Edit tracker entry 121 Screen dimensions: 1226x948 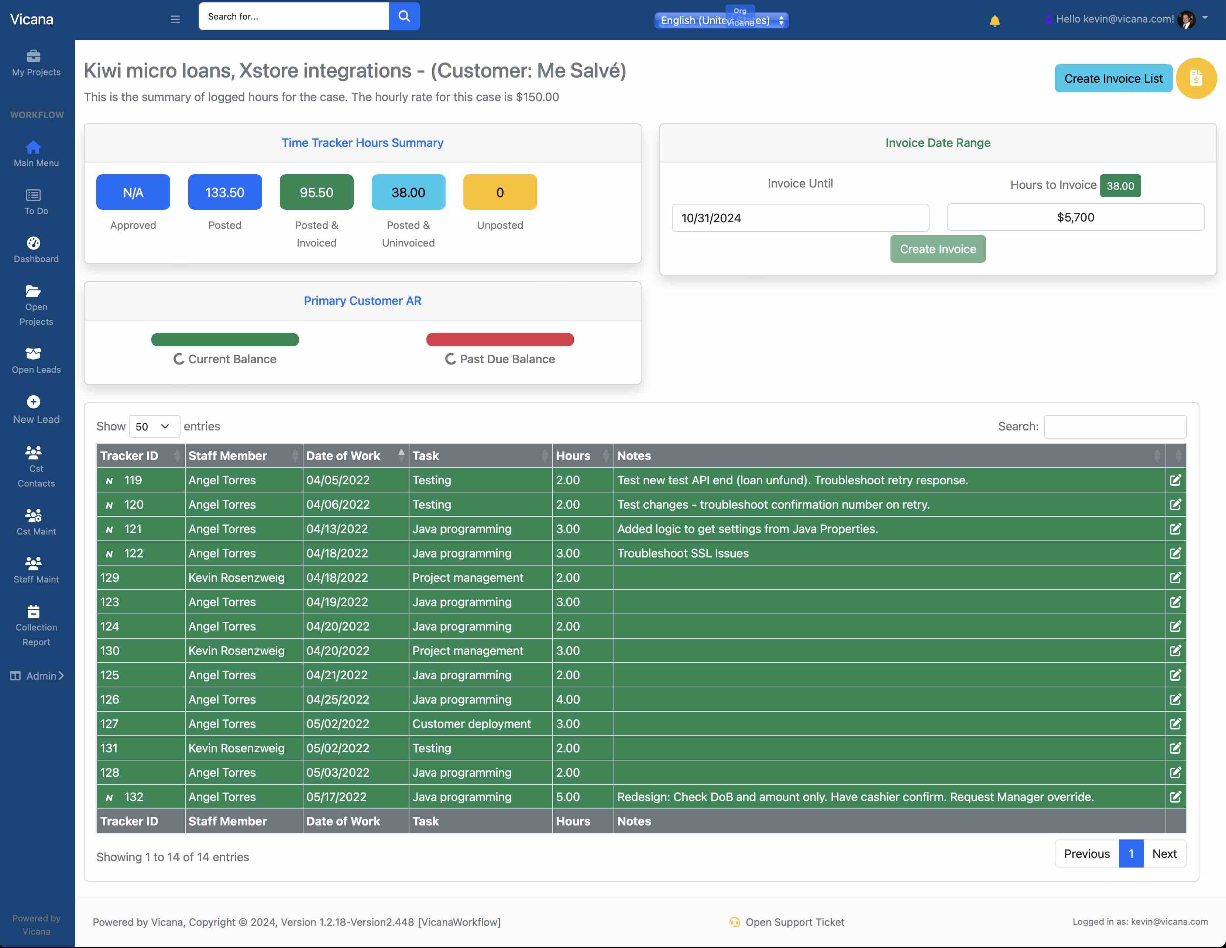coord(1175,529)
